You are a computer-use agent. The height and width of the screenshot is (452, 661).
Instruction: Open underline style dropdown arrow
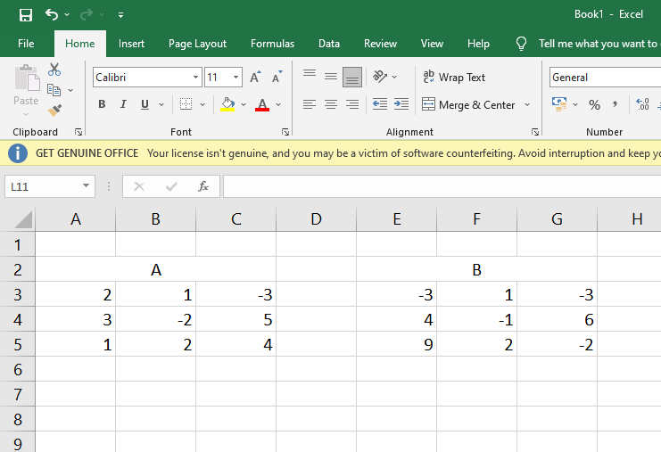pos(161,104)
